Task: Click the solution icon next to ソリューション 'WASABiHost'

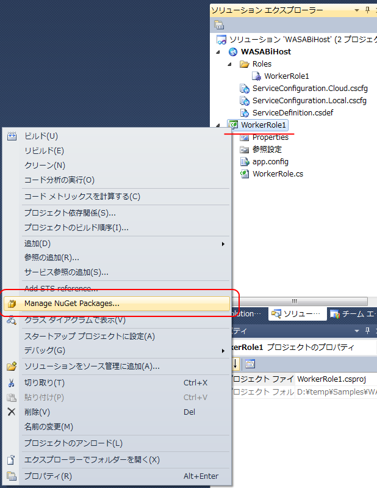Action: click(x=221, y=40)
